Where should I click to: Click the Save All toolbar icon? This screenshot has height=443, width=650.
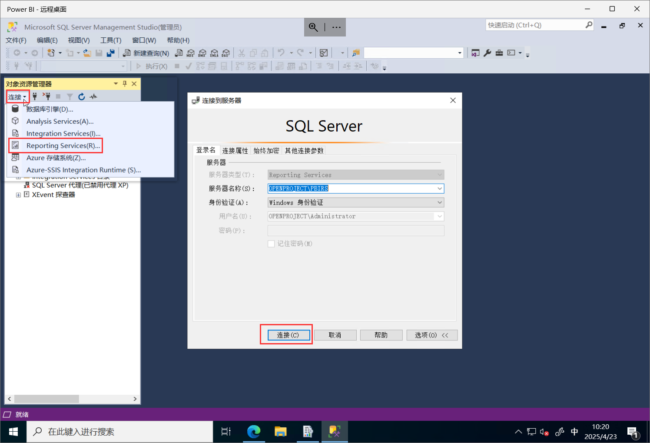111,53
